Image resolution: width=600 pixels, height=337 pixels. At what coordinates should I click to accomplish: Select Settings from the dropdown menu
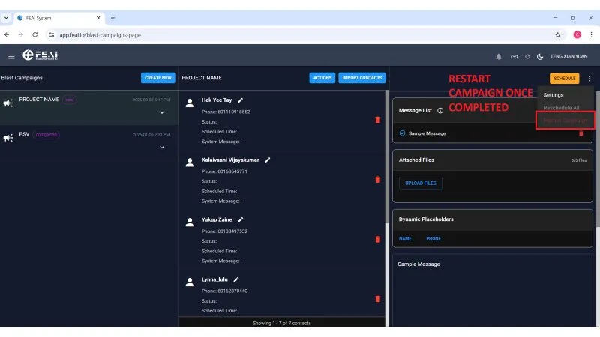pos(553,95)
